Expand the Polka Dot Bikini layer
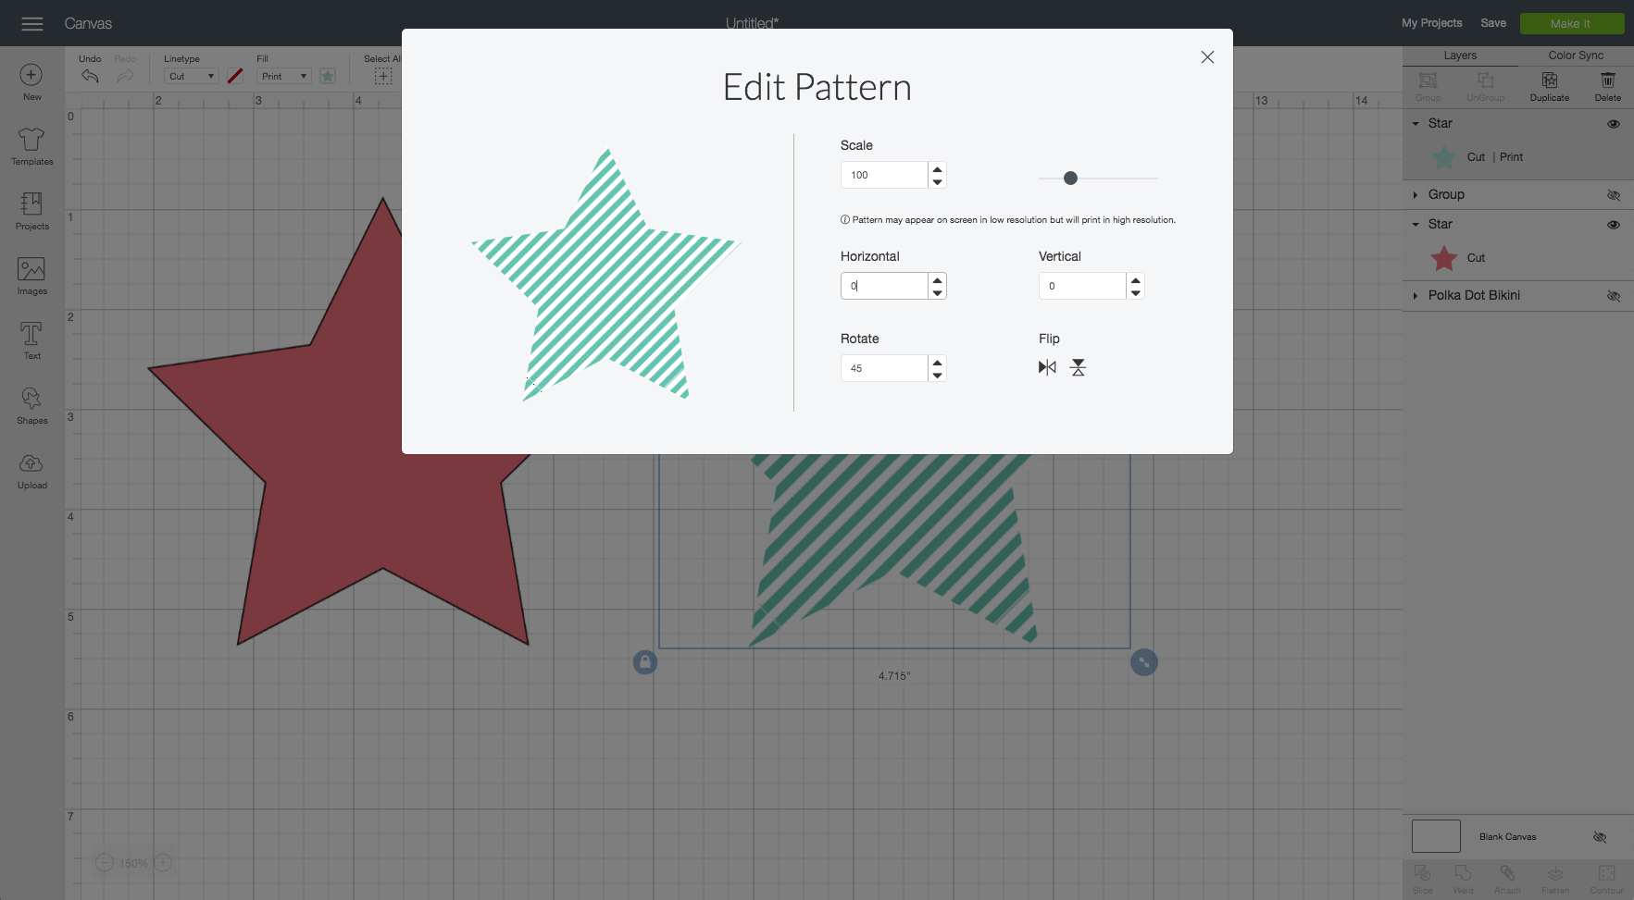The width and height of the screenshot is (1634, 900). (x=1416, y=296)
